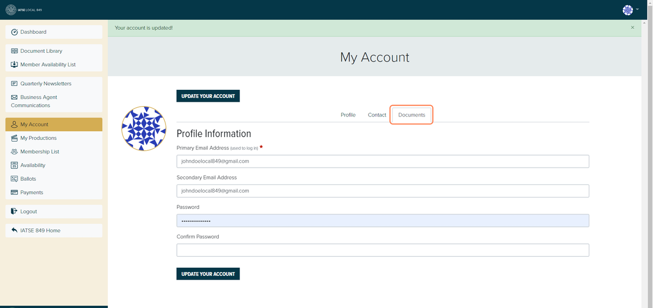Click the Ballots icon in sidebar
653x308 pixels.
point(15,179)
